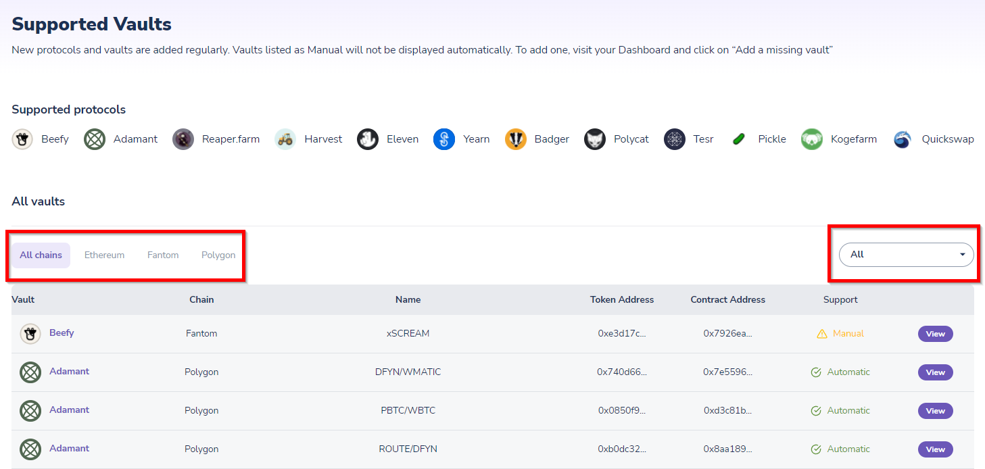The image size is (985, 469).
Task: Click the Support column header
Action: click(x=840, y=299)
